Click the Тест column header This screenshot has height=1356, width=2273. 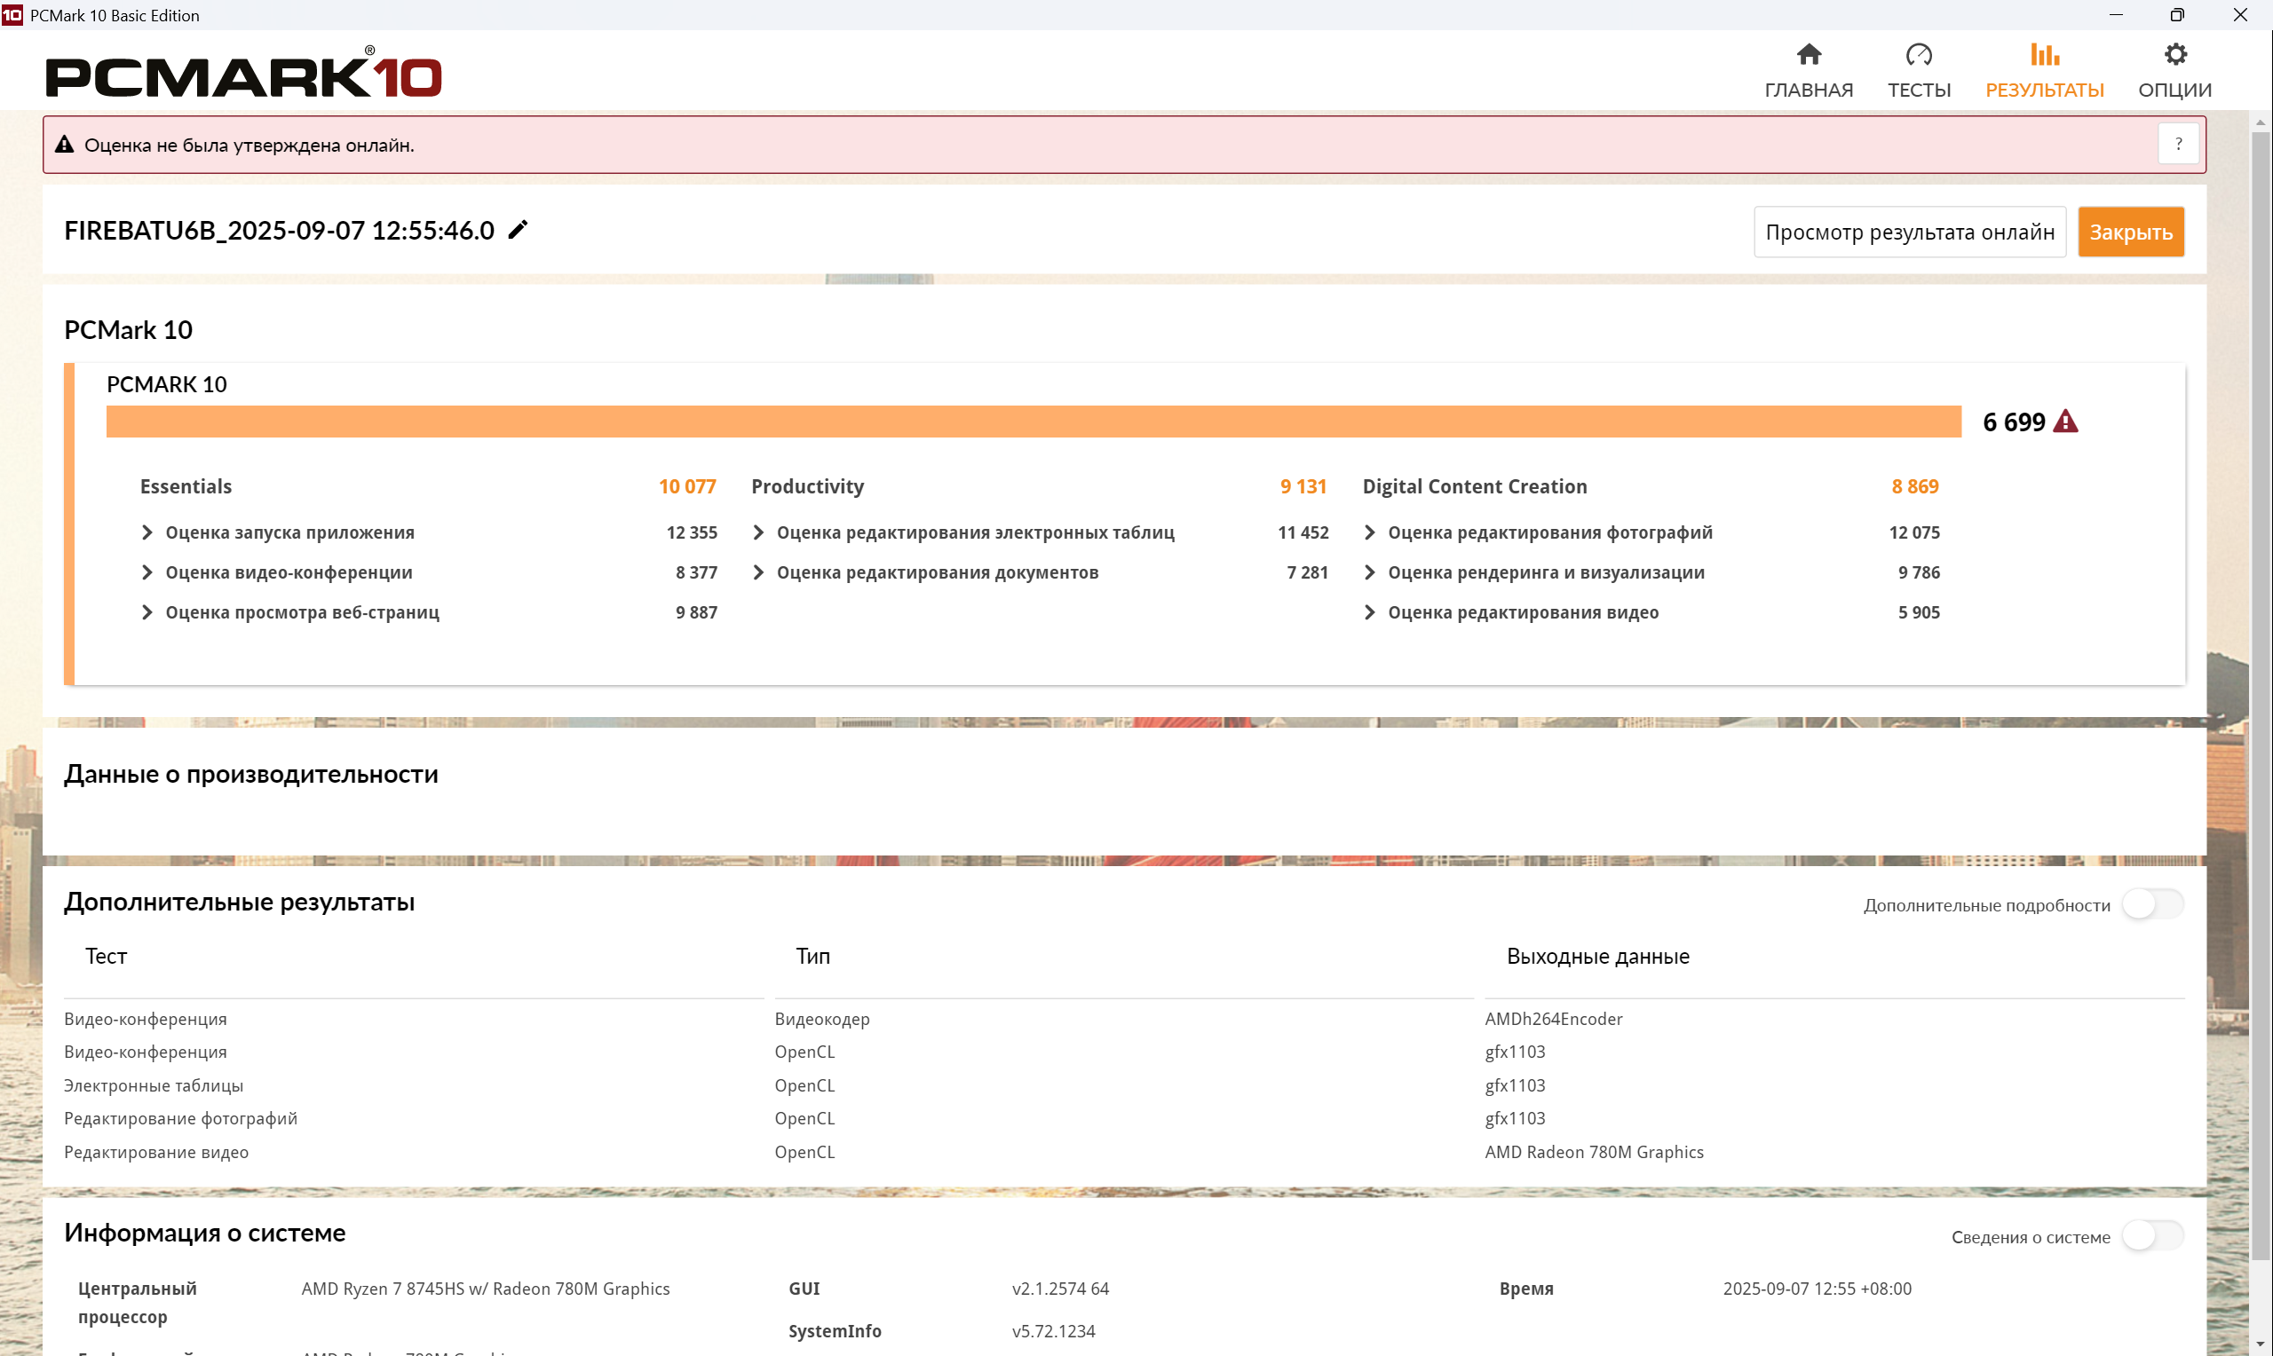point(106,957)
